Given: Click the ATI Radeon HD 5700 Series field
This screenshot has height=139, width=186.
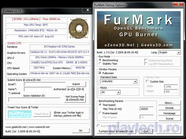Looking at the screenshot, I should click(59, 47).
